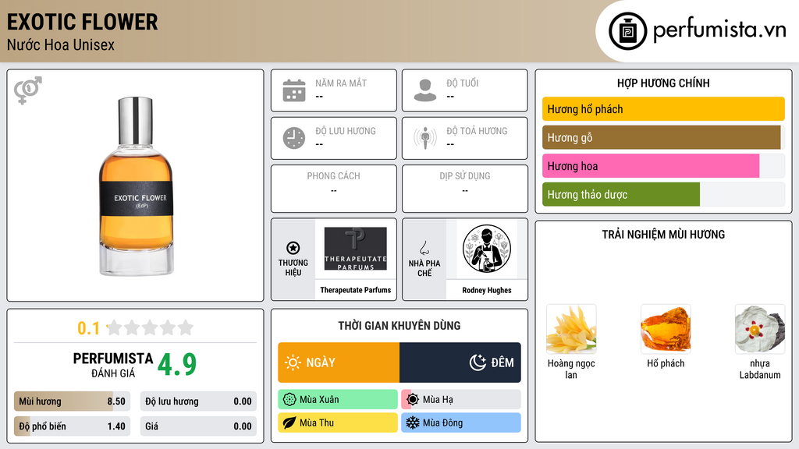This screenshot has width=799, height=449.
Task: Select the Mùa Đông season bar
Action: (x=461, y=422)
